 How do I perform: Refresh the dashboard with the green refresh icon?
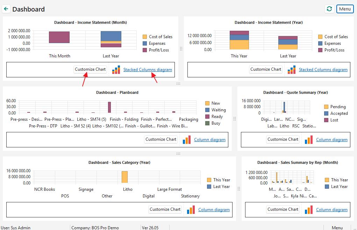coord(329,9)
